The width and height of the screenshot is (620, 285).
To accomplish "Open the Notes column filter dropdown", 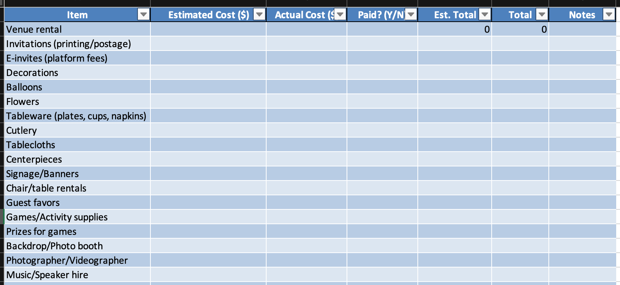I will tap(609, 15).
